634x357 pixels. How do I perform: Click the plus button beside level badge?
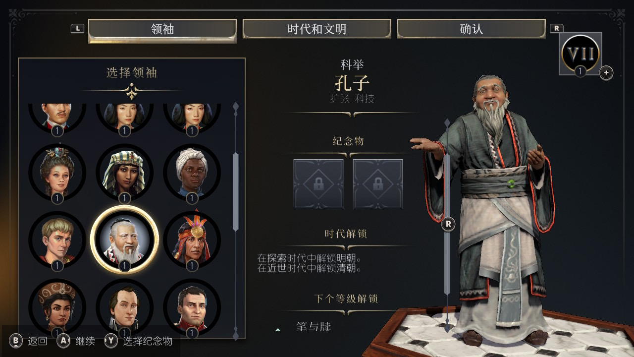click(x=606, y=73)
